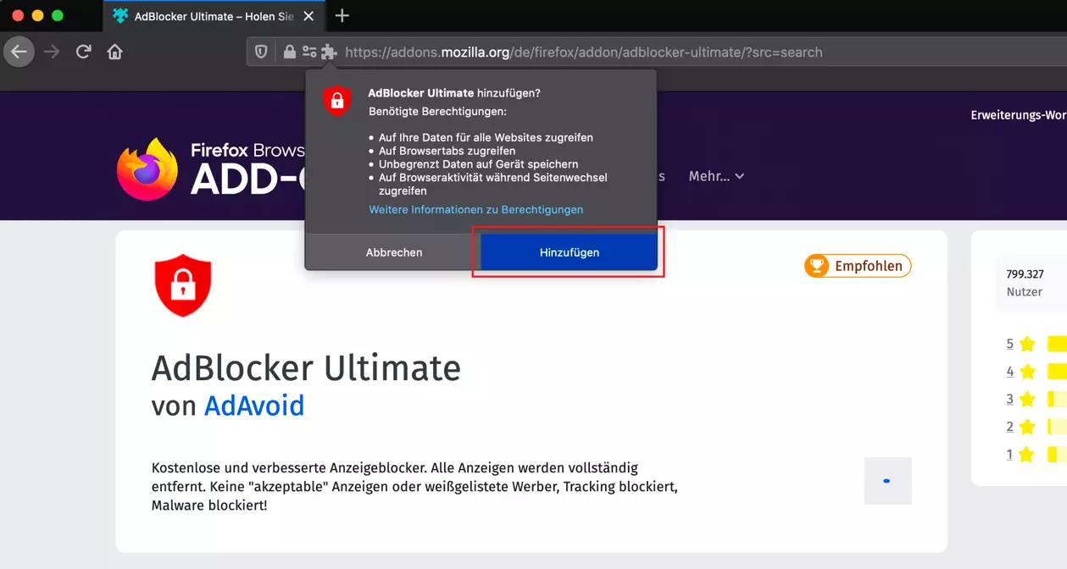Go back using the browser back arrow
Image resolution: width=1067 pixels, height=569 pixels.
click(x=19, y=52)
